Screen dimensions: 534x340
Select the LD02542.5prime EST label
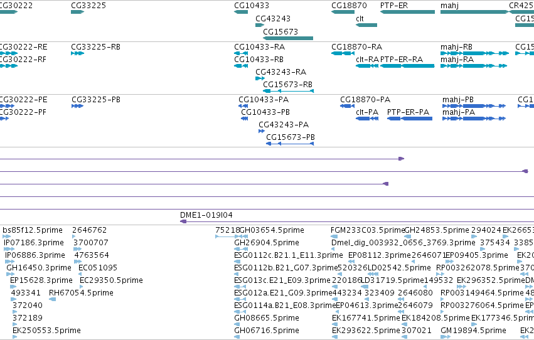399,267
